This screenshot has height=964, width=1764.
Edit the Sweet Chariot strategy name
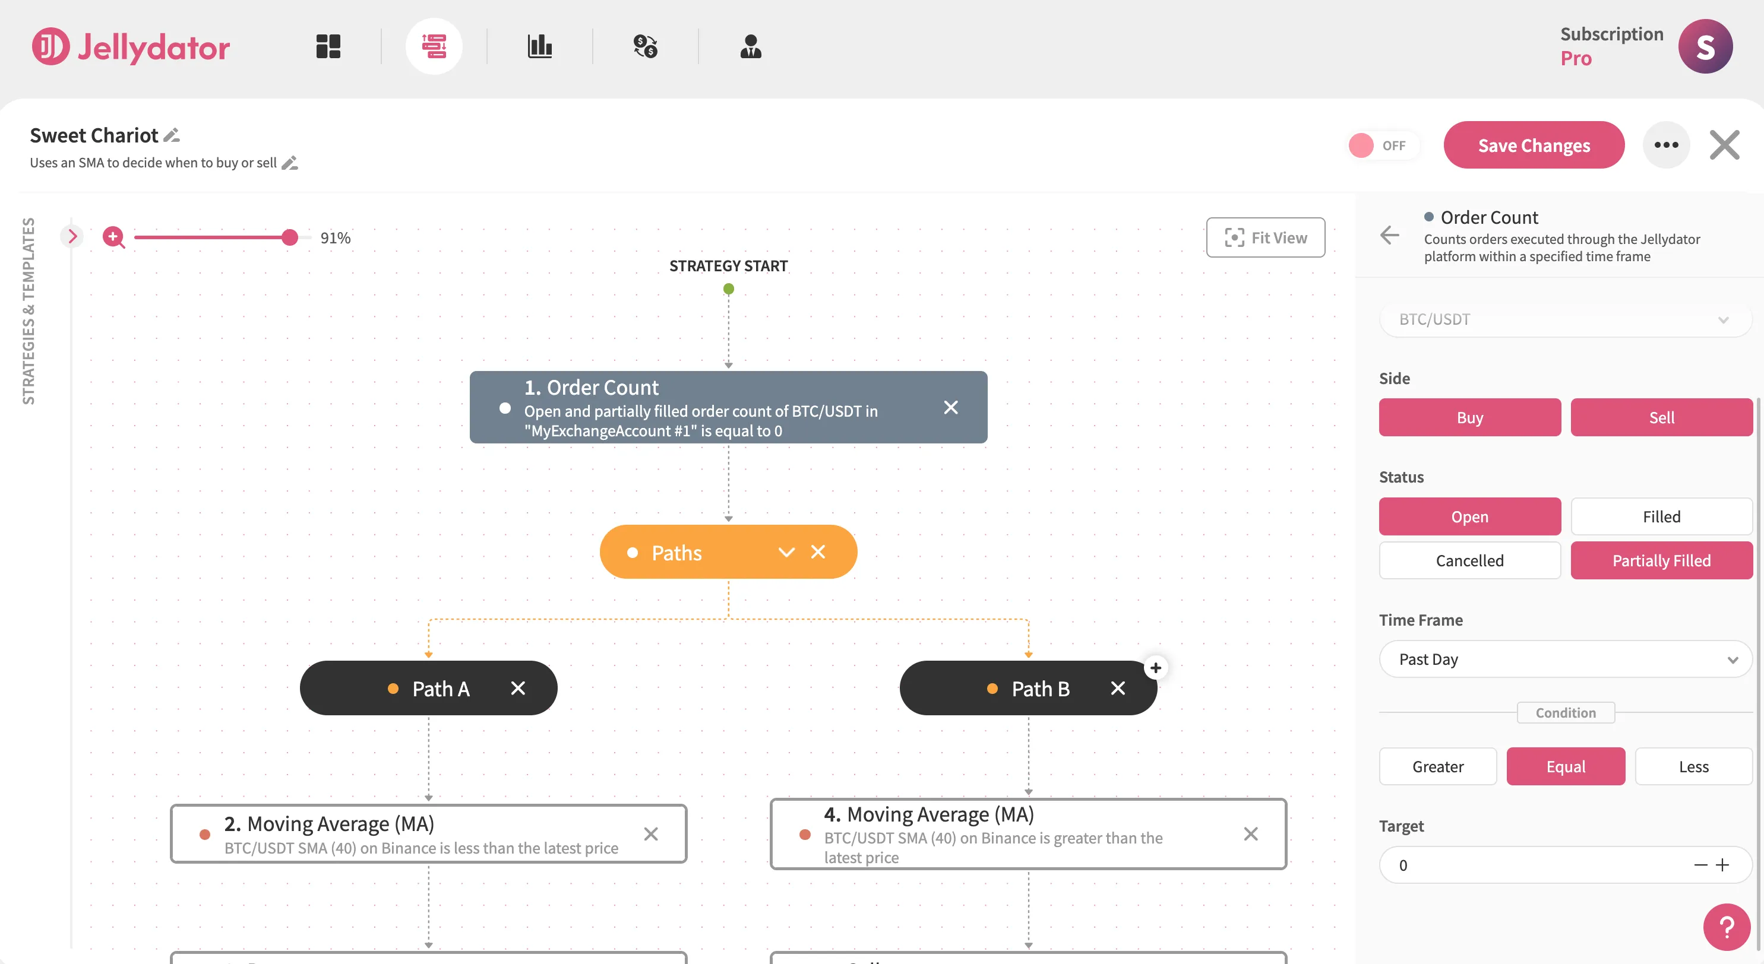(x=172, y=135)
